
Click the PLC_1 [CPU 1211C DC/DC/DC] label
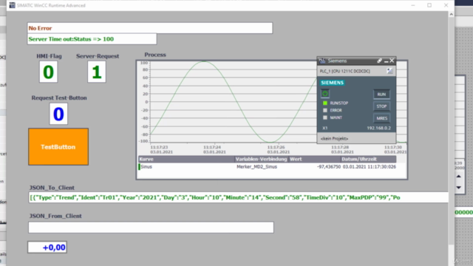tap(345, 71)
